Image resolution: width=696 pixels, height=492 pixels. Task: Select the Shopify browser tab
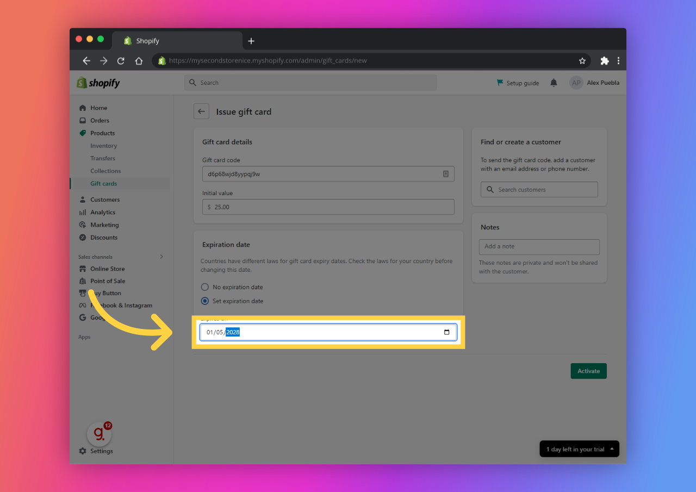coord(177,41)
